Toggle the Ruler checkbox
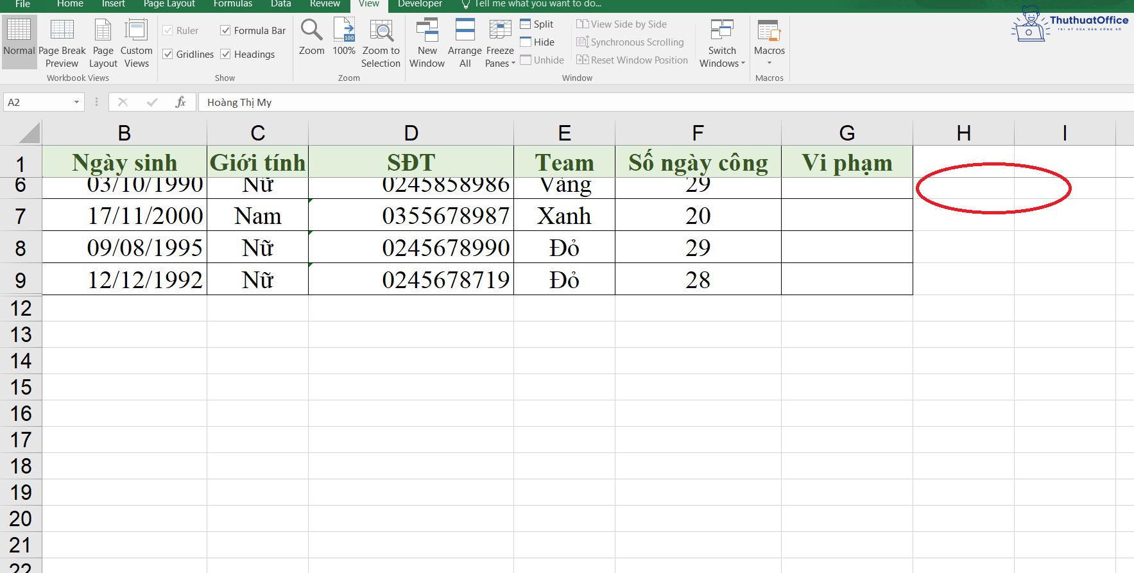 click(168, 31)
